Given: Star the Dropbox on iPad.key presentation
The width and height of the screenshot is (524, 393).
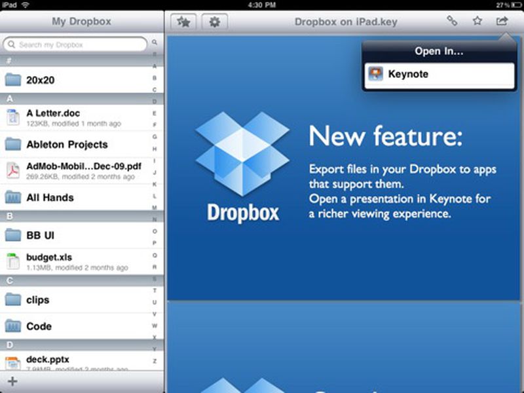Looking at the screenshot, I should [x=477, y=22].
